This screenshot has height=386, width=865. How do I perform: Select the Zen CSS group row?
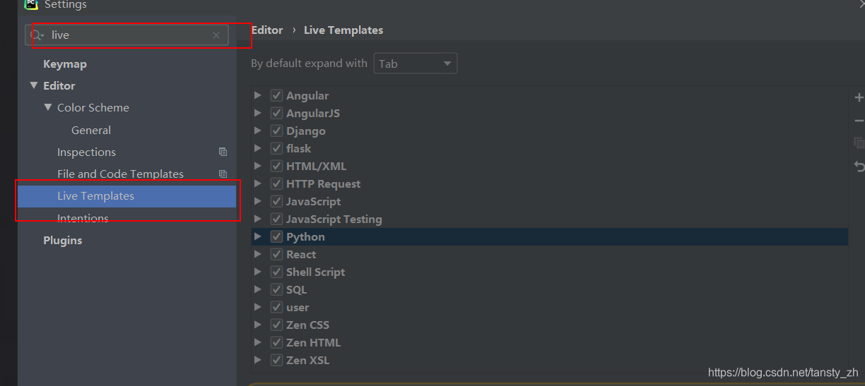pyautogui.click(x=550, y=325)
